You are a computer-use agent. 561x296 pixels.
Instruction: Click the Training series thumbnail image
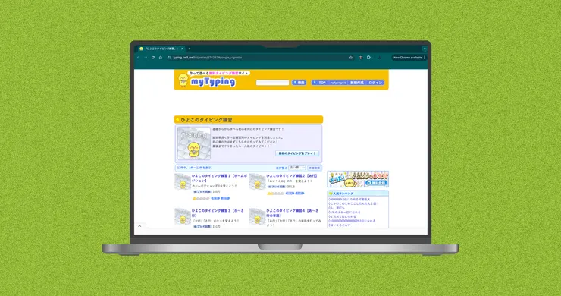(194, 143)
